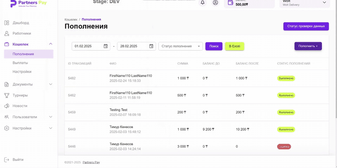The height and width of the screenshot is (168, 337).
Task: Click the Турниры trophy icon
Action: coord(7,95)
